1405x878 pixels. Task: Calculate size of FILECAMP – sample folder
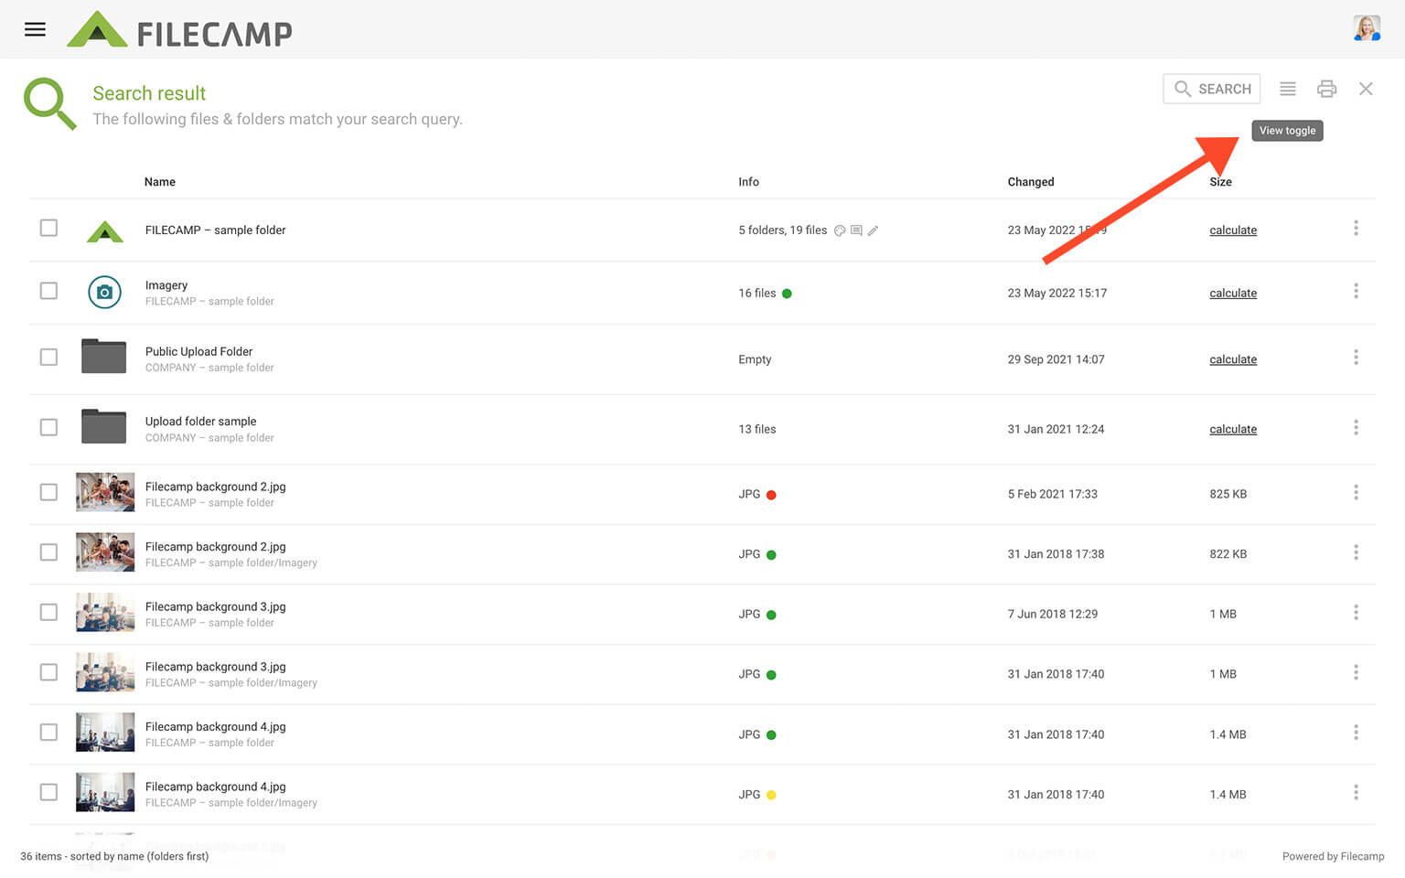1233,230
